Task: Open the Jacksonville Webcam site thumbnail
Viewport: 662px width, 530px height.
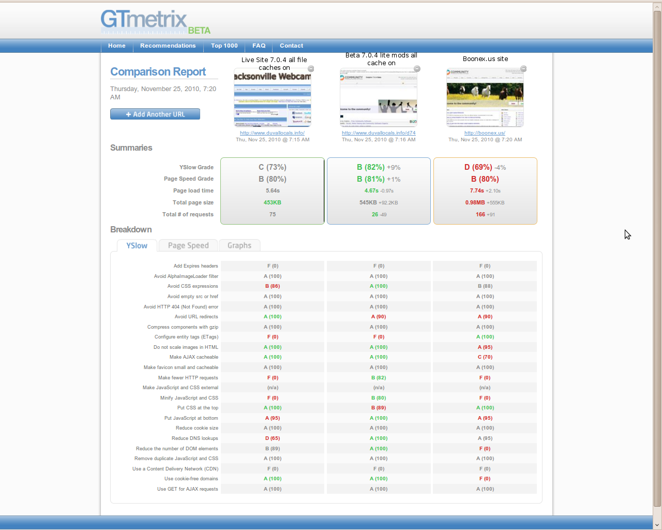Action: 273,98
